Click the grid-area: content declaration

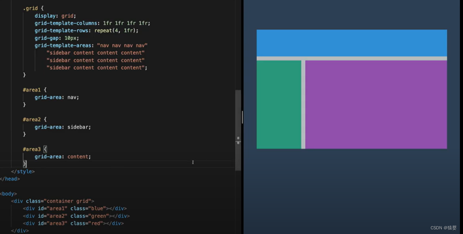click(63, 157)
